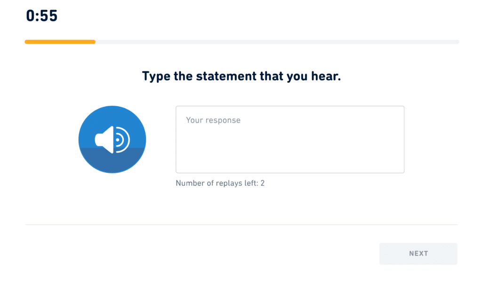Click the sound wave arcs on the speaker
482x281 pixels.
click(x=123, y=140)
